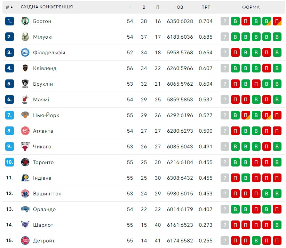Click the ФОРМА column header

[x=251, y=7]
